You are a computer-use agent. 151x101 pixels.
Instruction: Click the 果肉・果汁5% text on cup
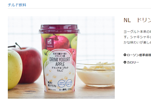pos(52,84)
